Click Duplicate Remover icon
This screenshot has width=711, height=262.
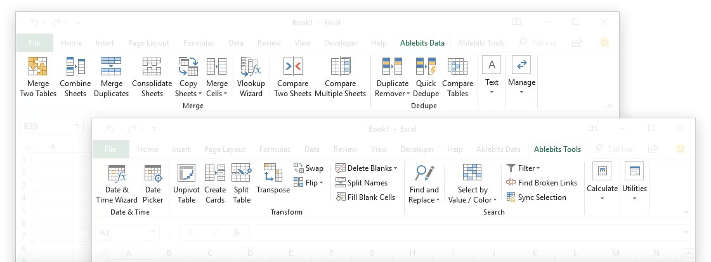[x=392, y=66]
